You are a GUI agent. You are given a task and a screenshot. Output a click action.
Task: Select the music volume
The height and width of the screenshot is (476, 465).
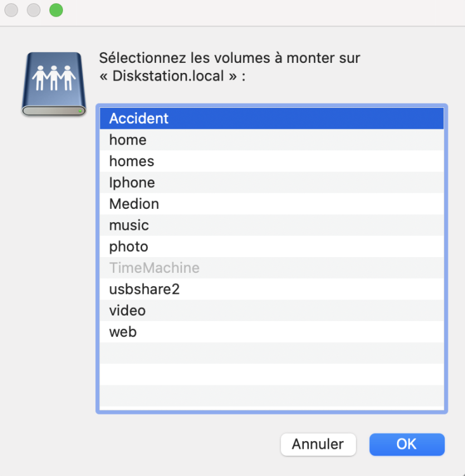coord(129,225)
